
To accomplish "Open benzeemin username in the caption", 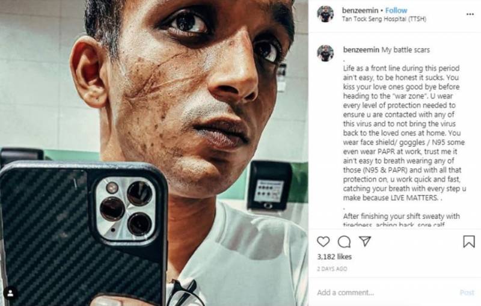I will (x=361, y=50).
